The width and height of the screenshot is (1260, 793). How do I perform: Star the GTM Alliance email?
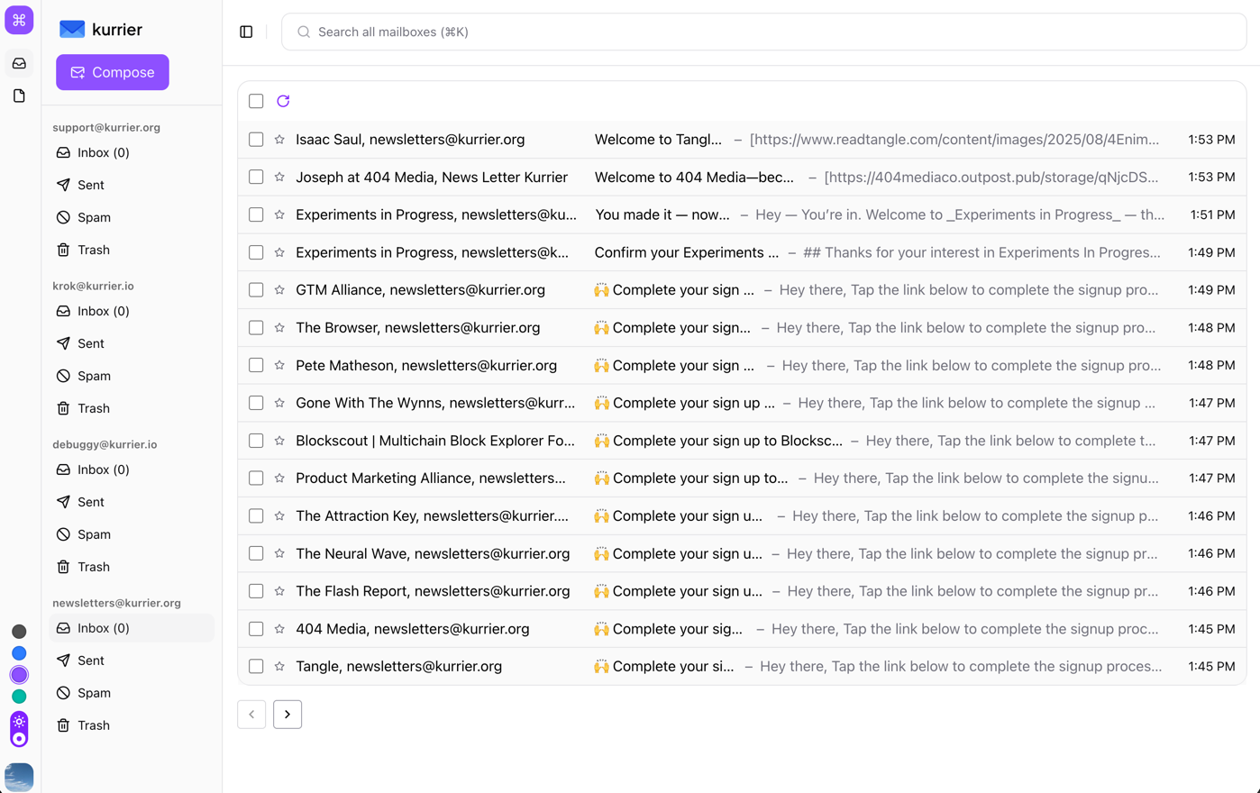(x=279, y=289)
